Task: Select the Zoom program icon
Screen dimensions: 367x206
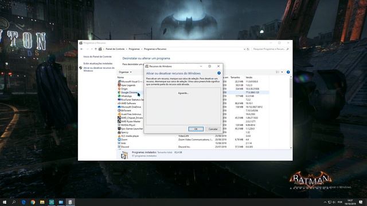Action: point(119,140)
